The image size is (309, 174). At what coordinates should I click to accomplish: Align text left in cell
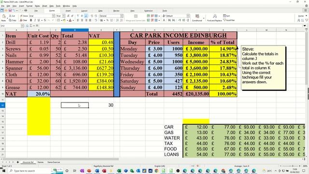78,20
